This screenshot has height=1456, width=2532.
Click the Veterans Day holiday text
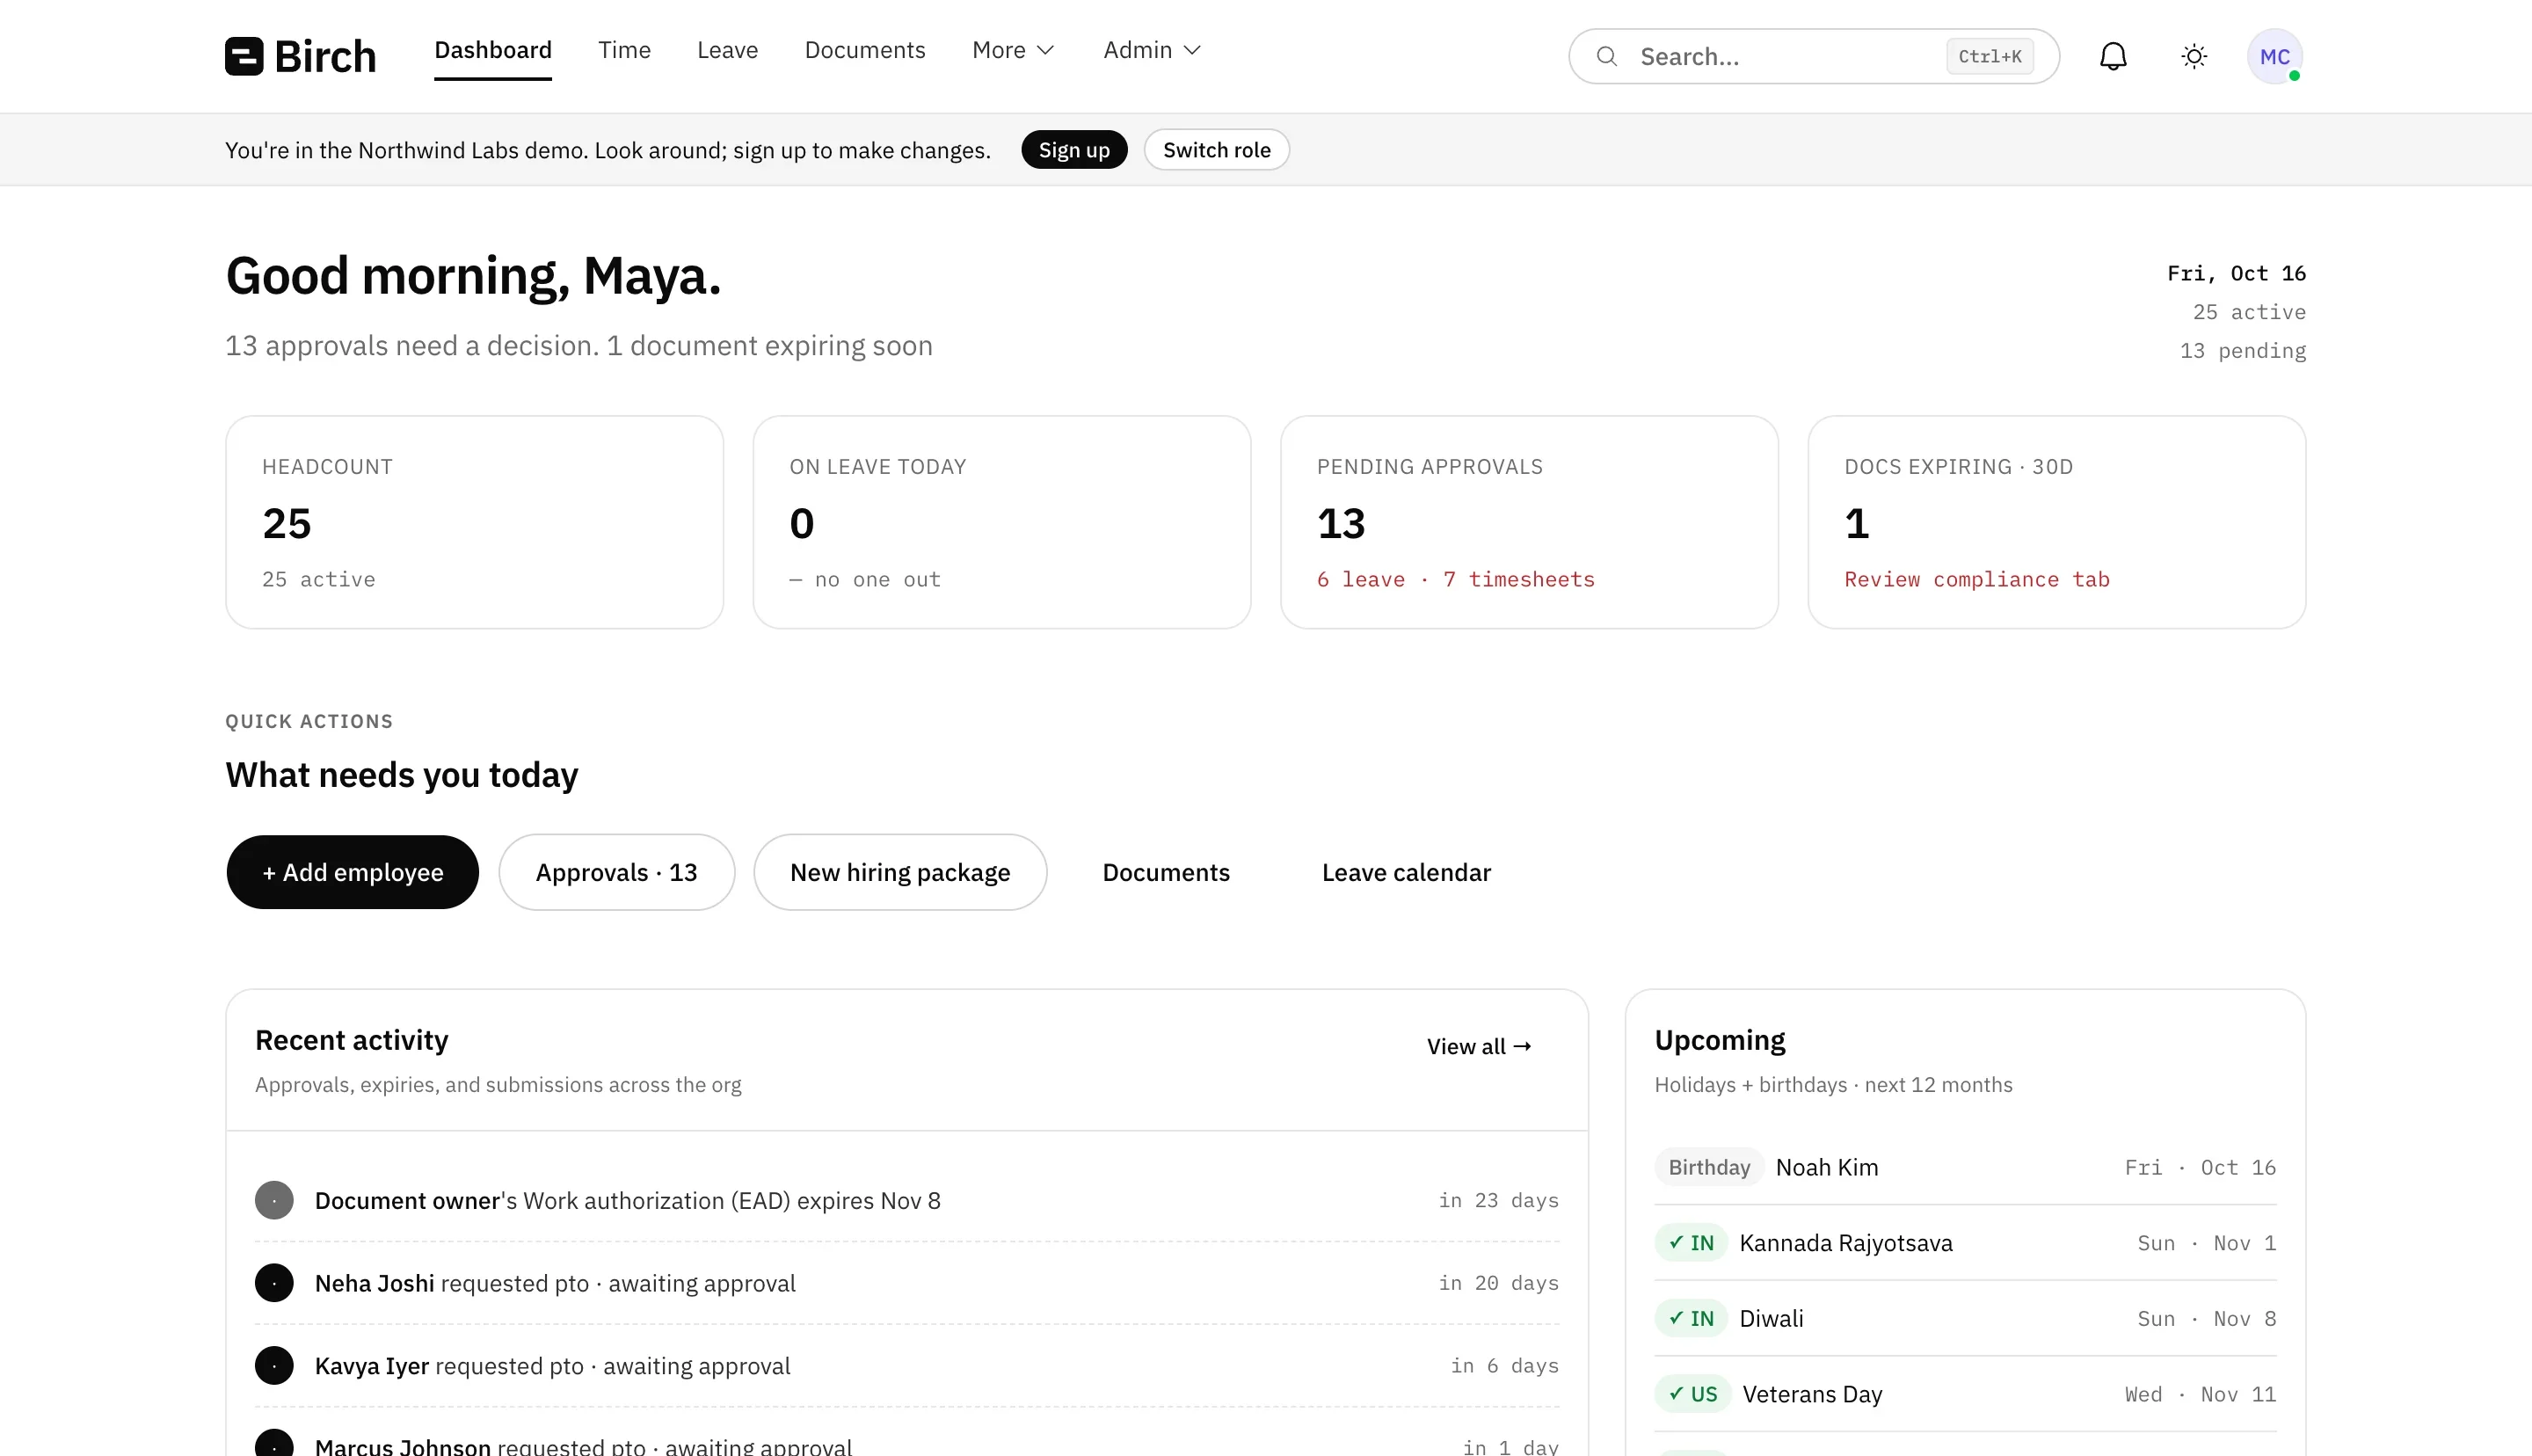1811,1394
